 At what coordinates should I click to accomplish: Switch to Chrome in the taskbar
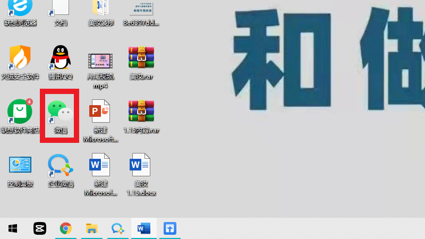[65, 228]
